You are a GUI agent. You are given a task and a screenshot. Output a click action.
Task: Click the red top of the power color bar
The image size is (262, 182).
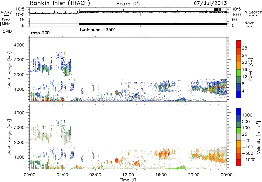coord(239,44)
